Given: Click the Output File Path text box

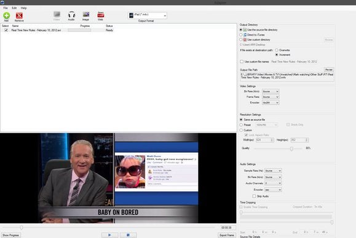Looking at the screenshot, I should point(287,77).
